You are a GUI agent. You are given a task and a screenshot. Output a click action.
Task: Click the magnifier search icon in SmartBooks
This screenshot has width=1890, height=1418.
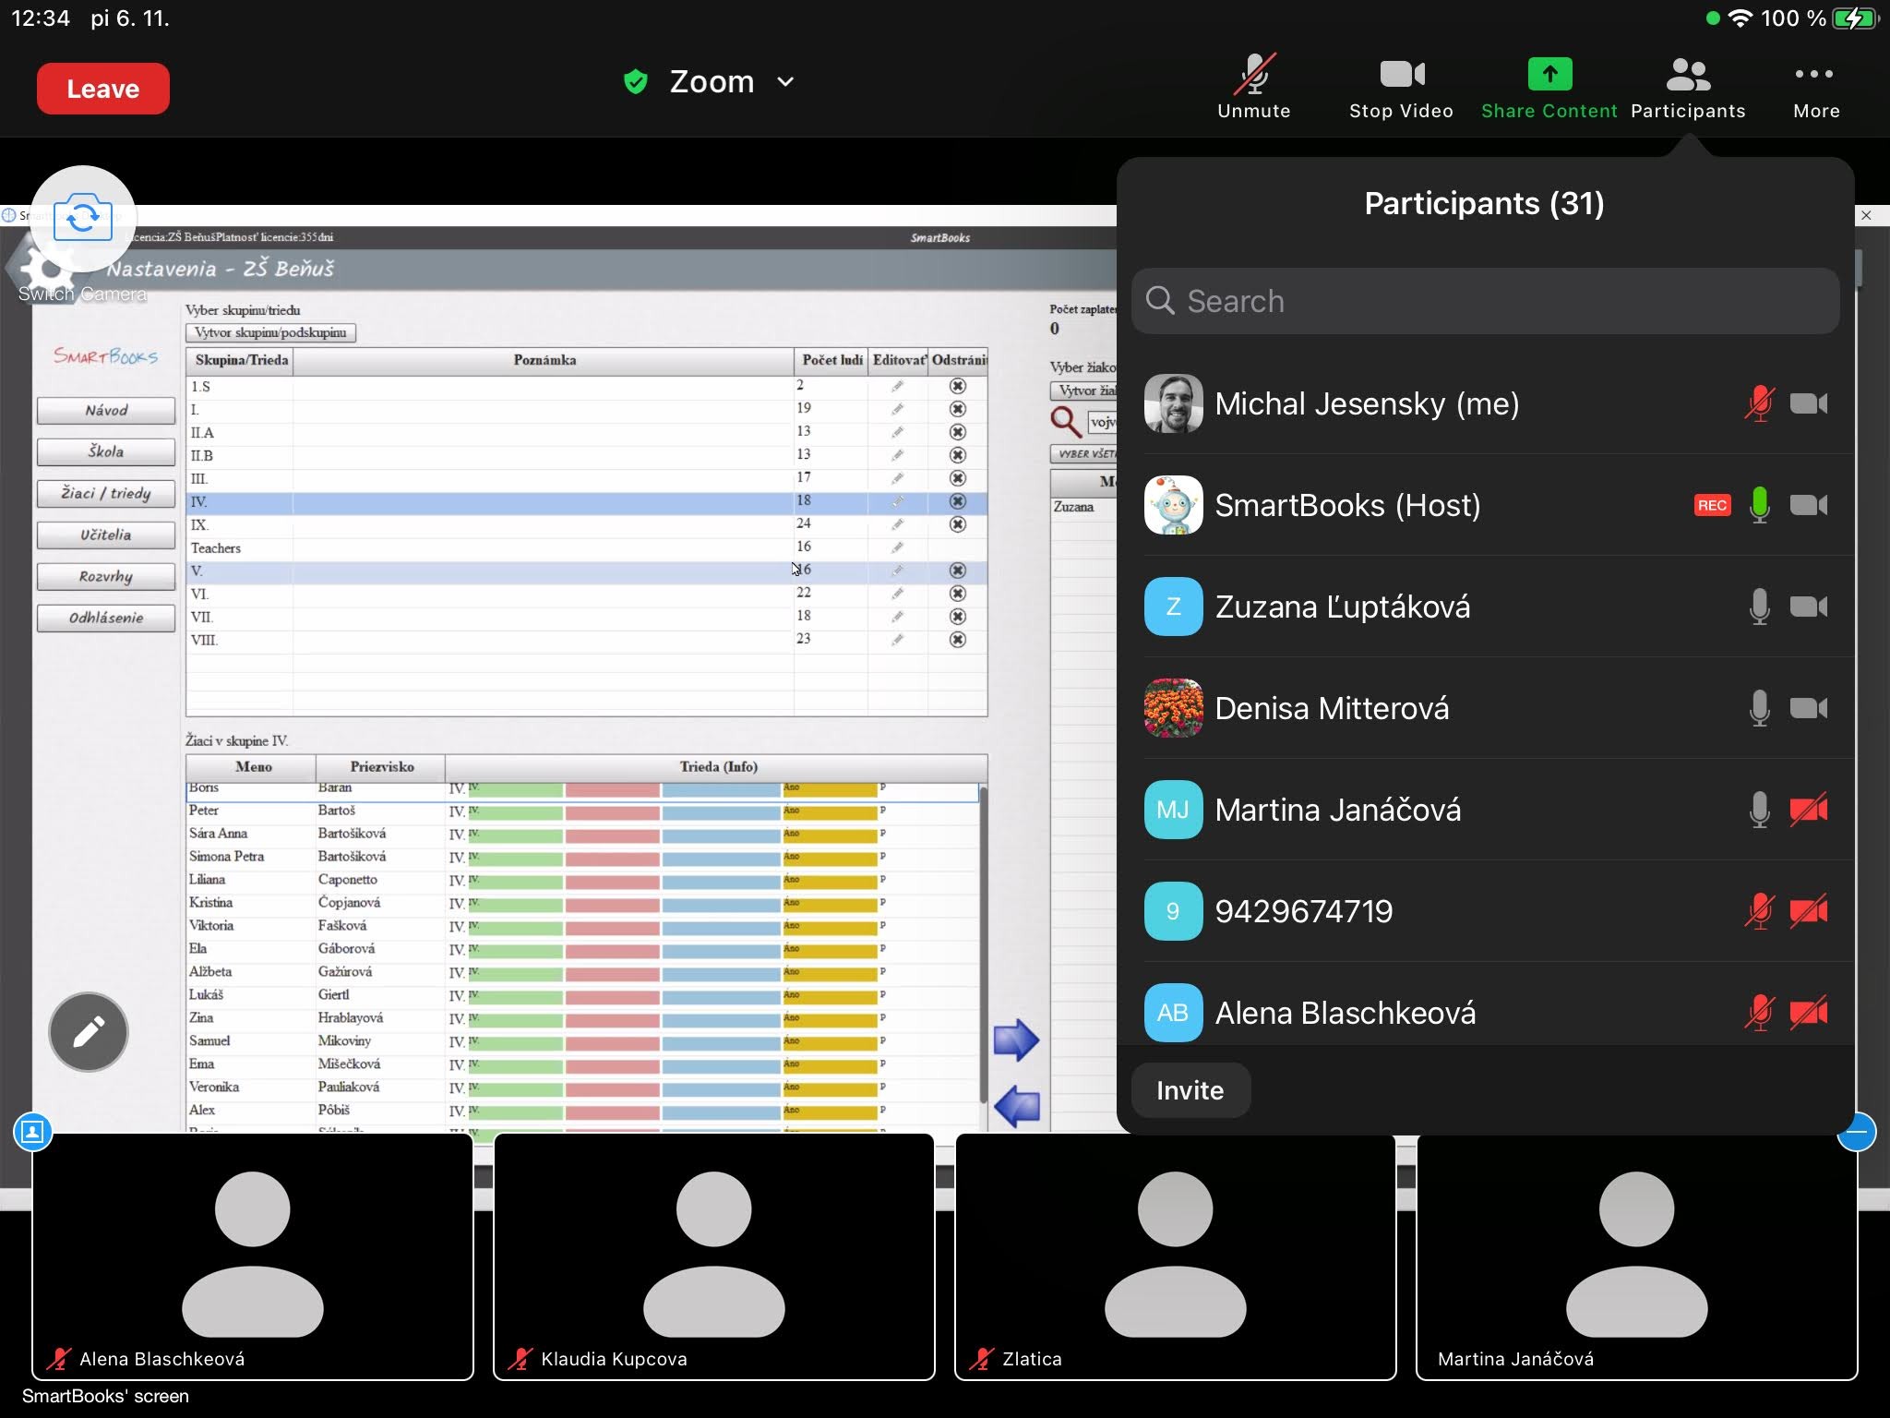tap(1066, 422)
